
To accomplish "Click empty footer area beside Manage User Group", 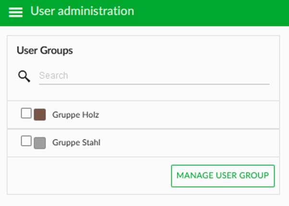I will click(x=88, y=176).
